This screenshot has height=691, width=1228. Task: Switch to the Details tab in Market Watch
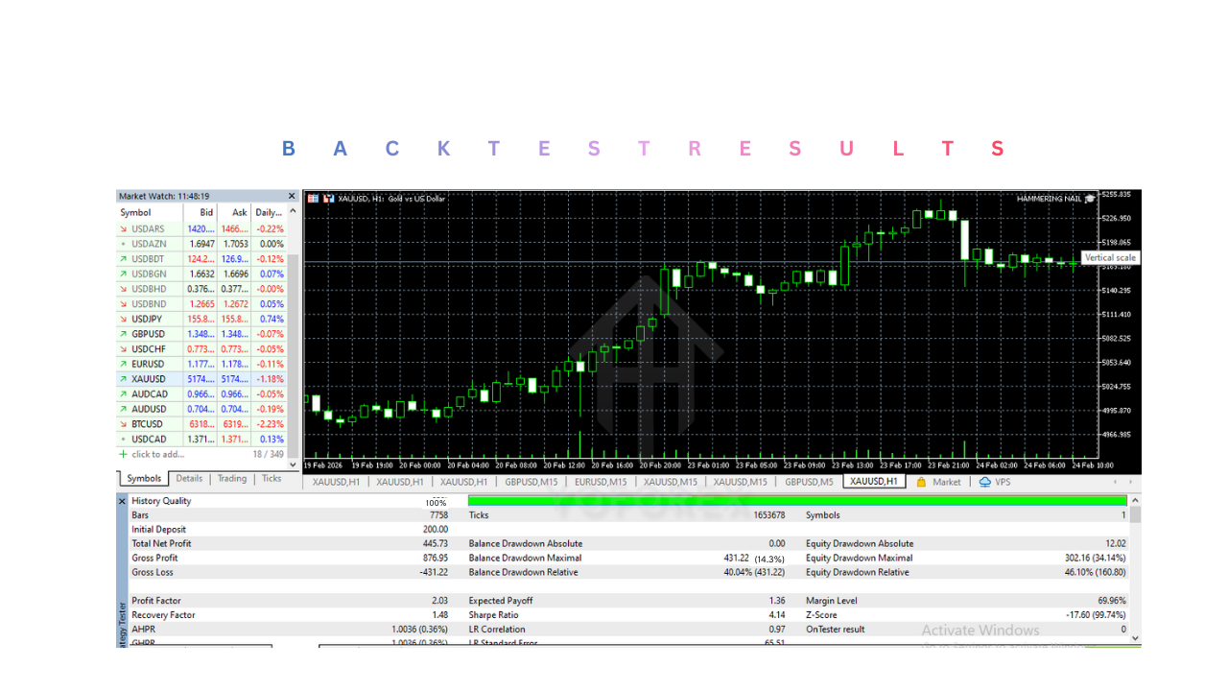click(189, 478)
